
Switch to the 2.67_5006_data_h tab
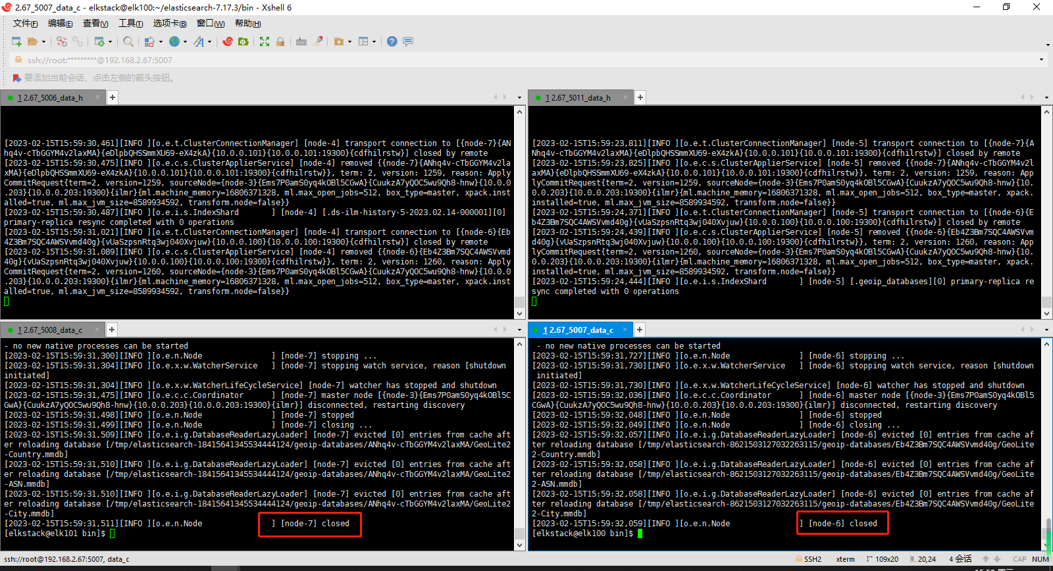(53, 98)
